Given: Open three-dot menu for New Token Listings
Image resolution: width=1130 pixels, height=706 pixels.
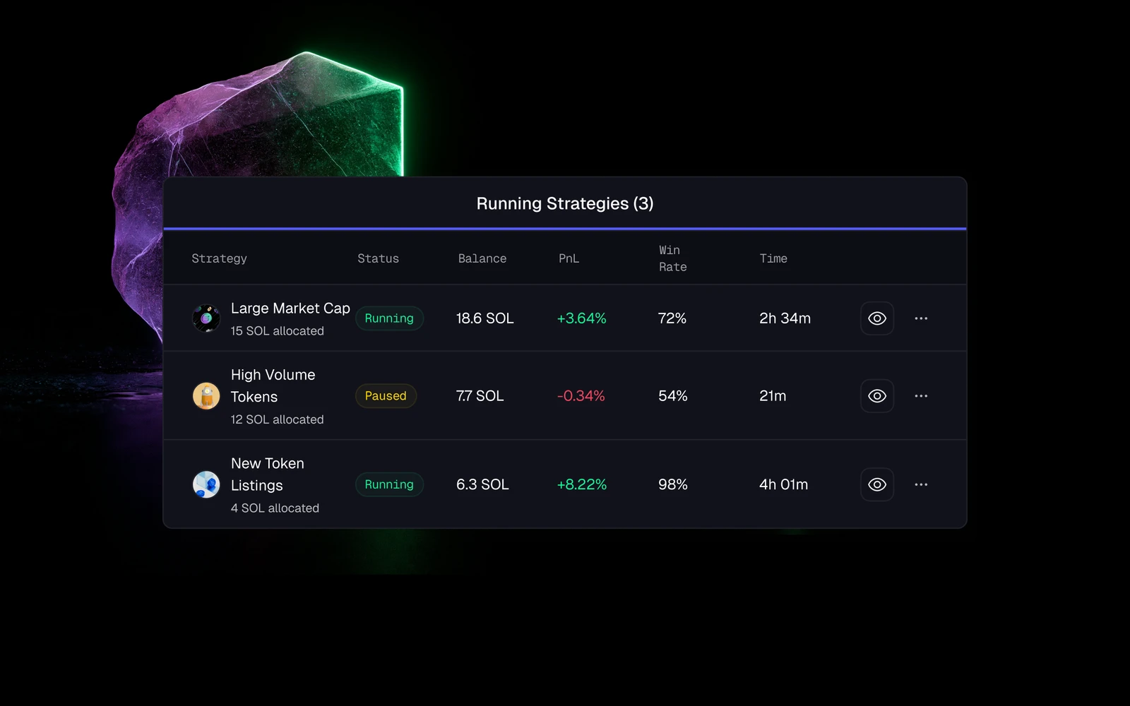Looking at the screenshot, I should (921, 484).
